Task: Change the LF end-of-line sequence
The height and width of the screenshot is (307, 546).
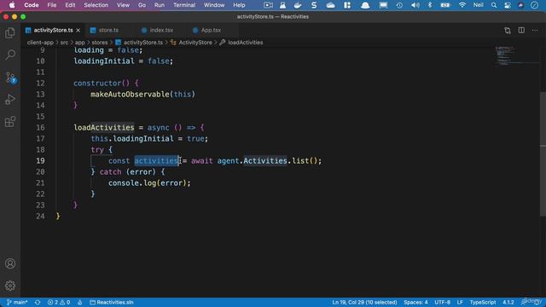Action: 460,302
